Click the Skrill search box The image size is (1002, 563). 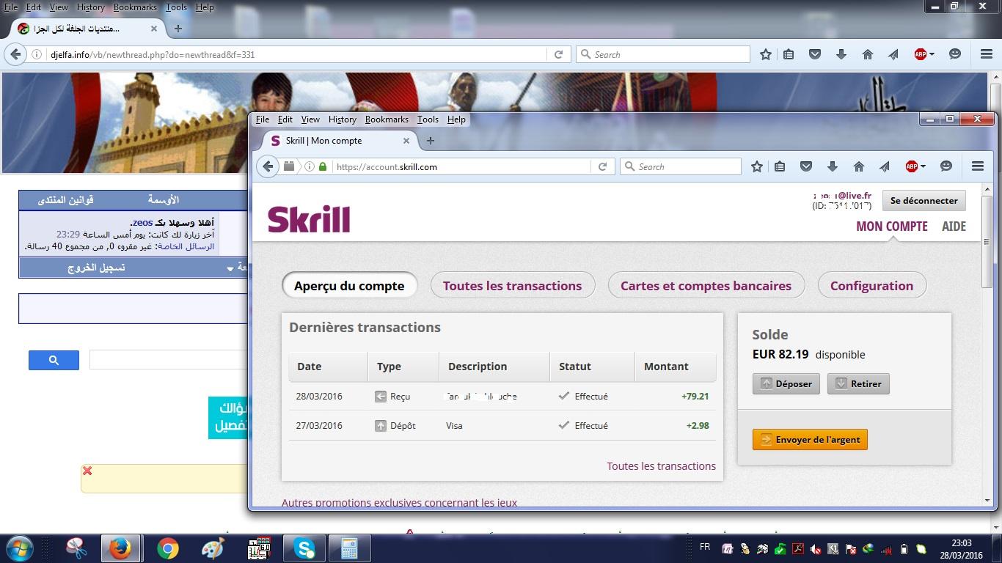(x=681, y=166)
